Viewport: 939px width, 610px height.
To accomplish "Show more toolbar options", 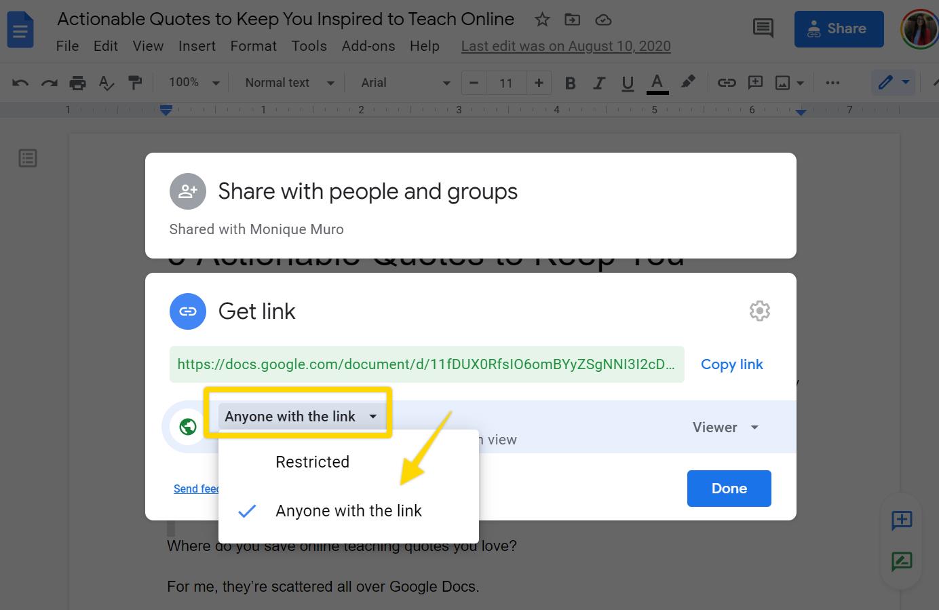I will [832, 83].
